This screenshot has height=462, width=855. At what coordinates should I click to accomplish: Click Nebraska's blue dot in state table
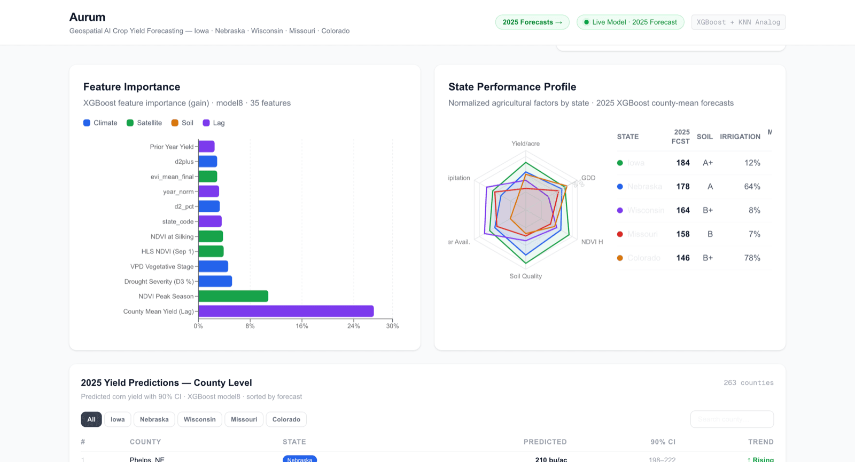[x=620, y=187]
